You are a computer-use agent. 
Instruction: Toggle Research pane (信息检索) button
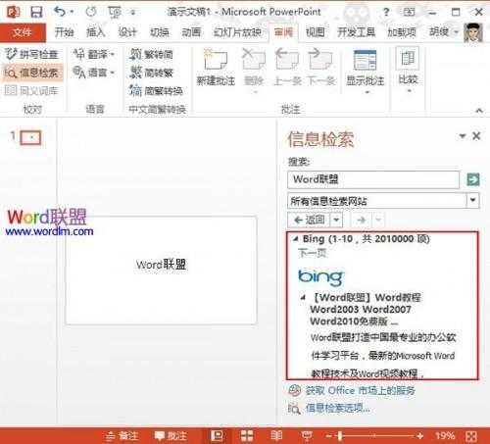[31, 73]
